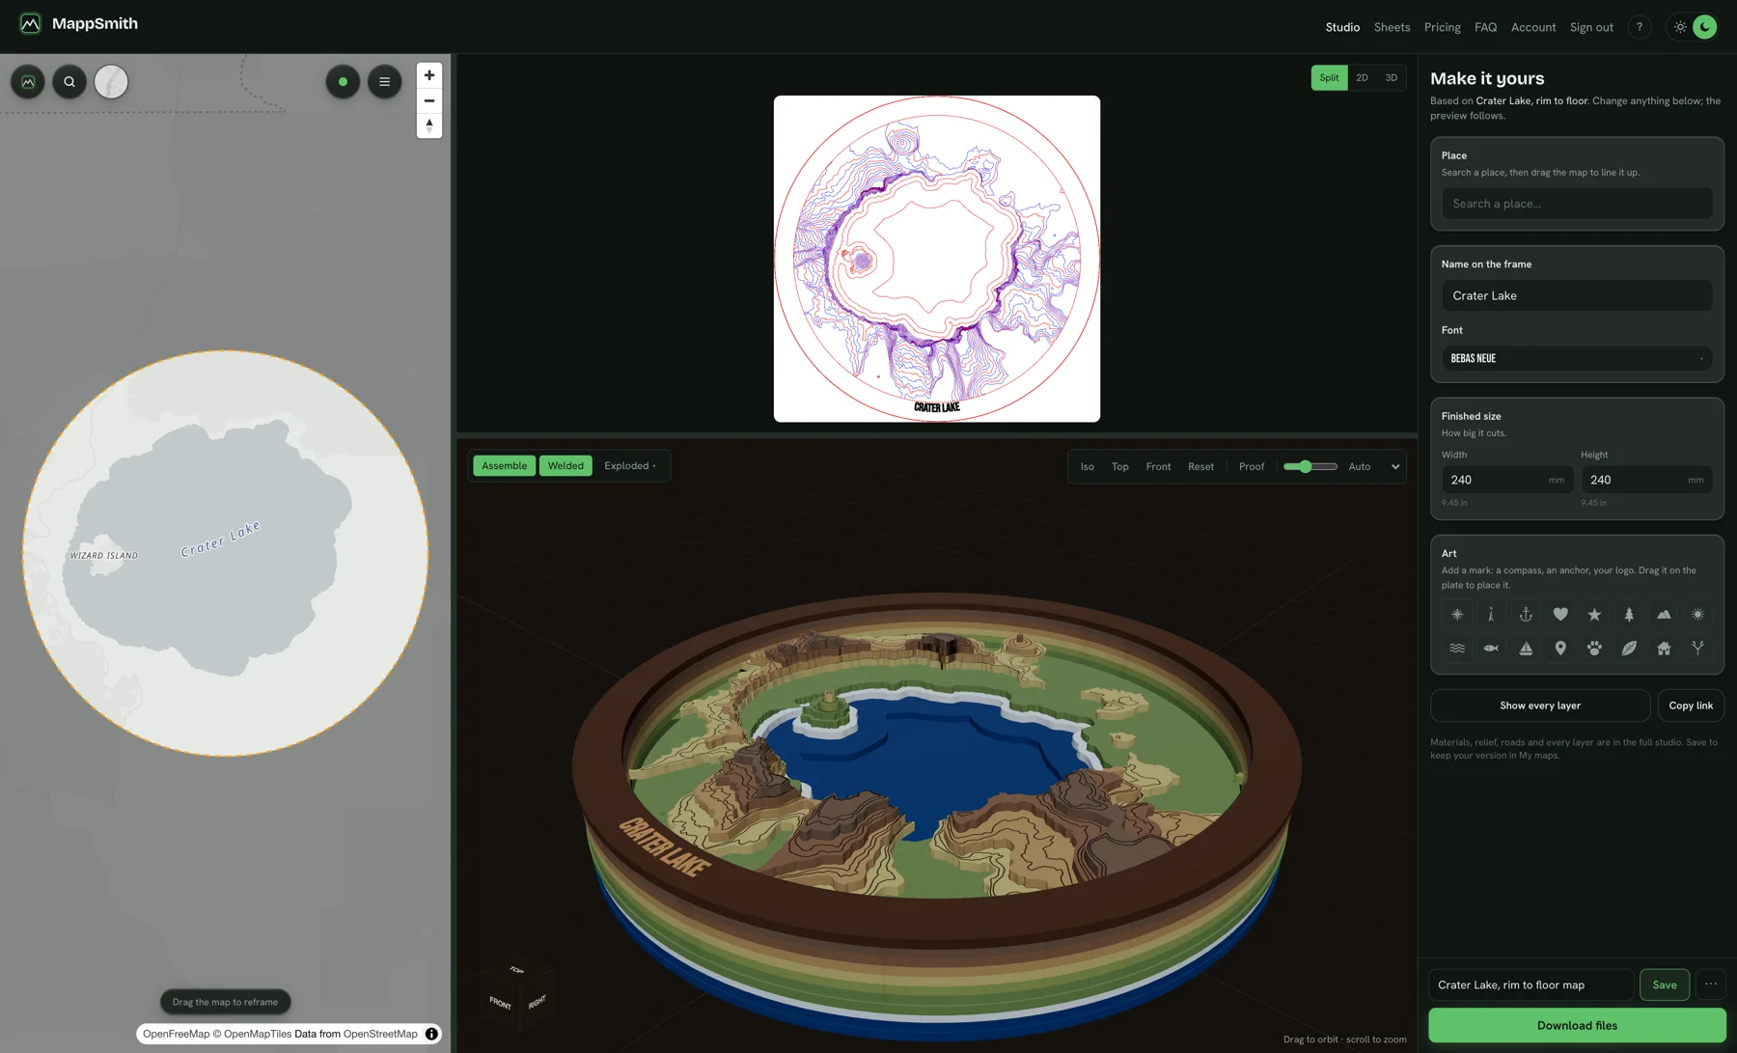Screen dimensions: 1737x1053
Task: Expand the Exploded view options
Action: pos(630,466)
